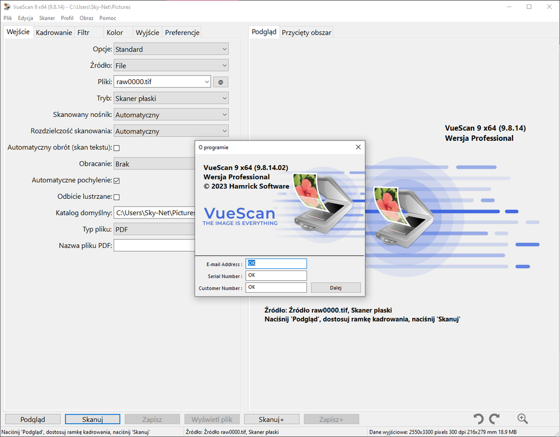Disable the Automatyczne pochylenie checkbox
Screen dimensions: 560x437
pos(116,180)
